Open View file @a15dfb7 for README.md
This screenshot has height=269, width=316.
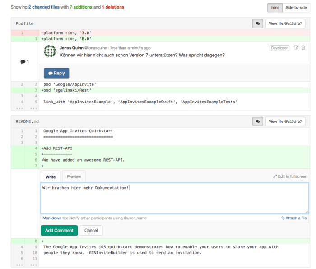tap(285, 121)
